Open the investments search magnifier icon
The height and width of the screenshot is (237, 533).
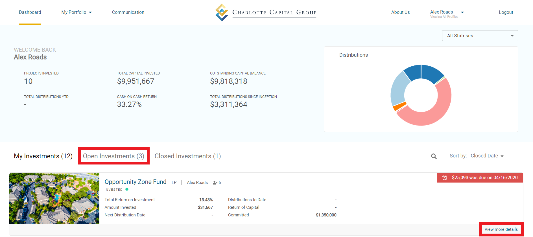[x=434, y=156]
